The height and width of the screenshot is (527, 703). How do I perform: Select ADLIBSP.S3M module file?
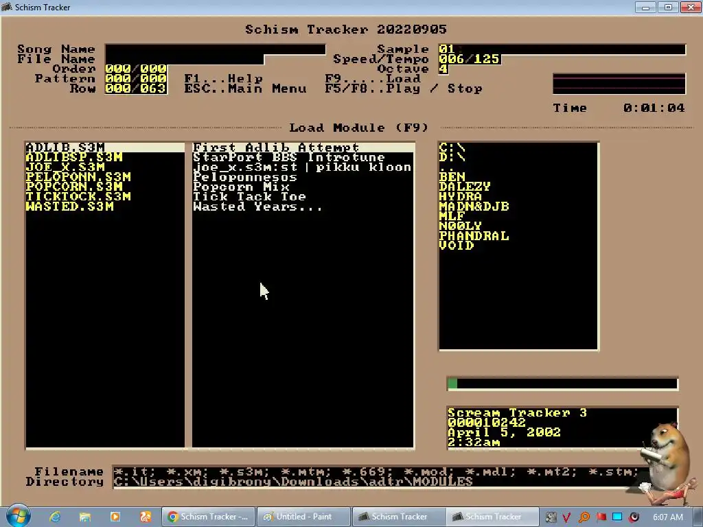tap(74, 157)
